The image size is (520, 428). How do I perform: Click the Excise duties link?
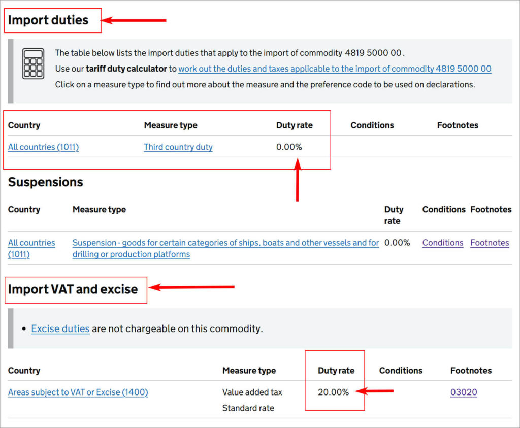[60, 328]
